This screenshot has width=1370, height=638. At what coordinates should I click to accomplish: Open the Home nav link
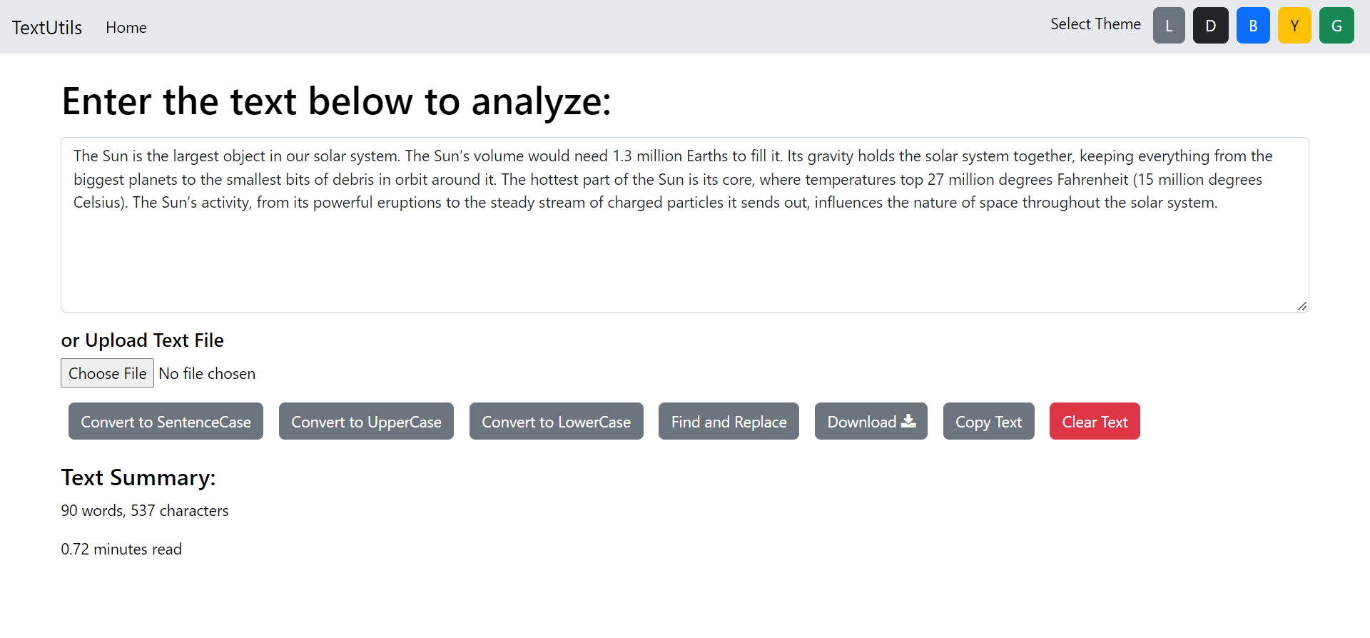pos(126,27)
